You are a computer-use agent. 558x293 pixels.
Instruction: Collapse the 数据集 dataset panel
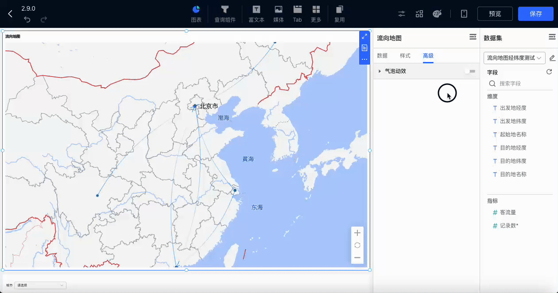552,37
